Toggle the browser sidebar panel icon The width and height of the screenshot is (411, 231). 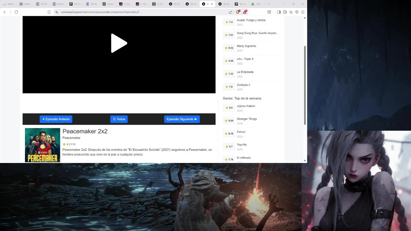(x=279, y=12)
